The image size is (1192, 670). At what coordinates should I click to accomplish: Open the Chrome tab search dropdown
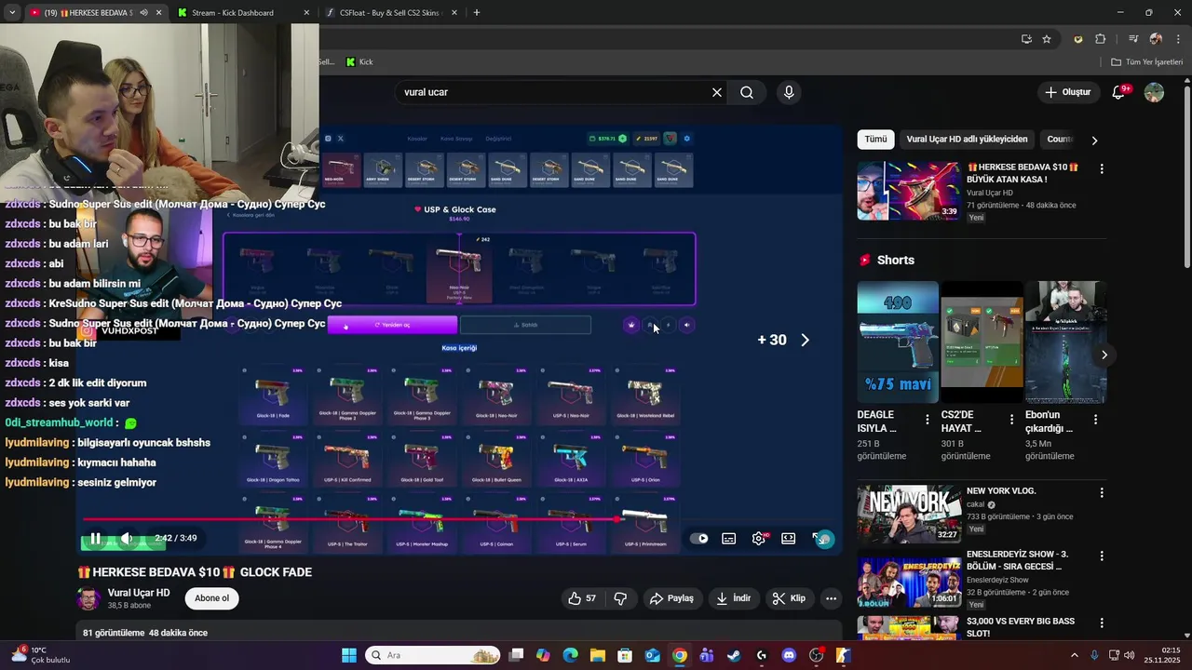tap(12, 13)
